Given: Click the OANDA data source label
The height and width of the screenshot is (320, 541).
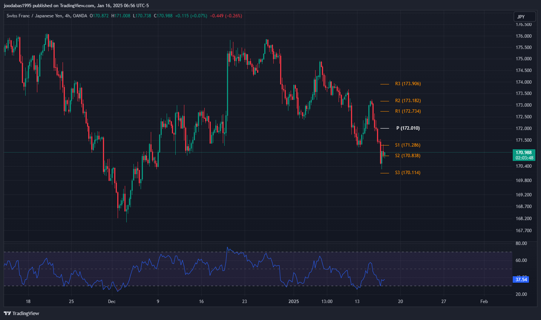Looking at the screenshot, I should 80,16.
